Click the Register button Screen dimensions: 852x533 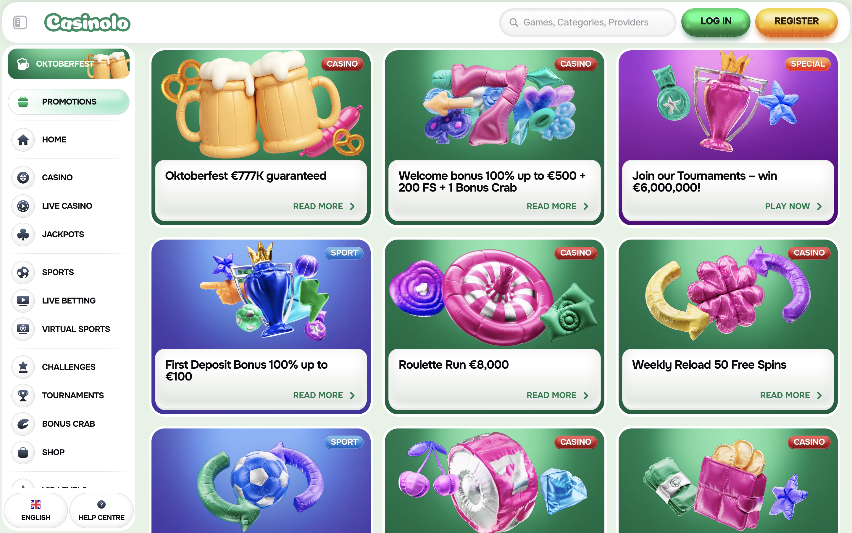(796, 22)
